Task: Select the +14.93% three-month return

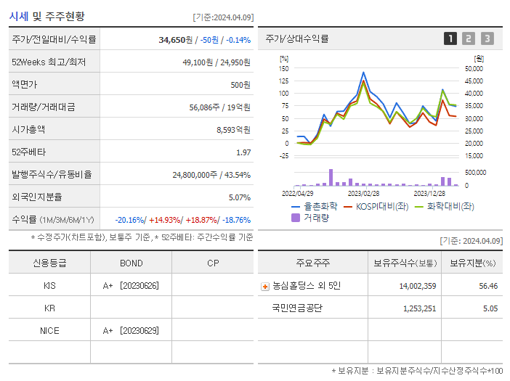Action: (x=165, y=220)
